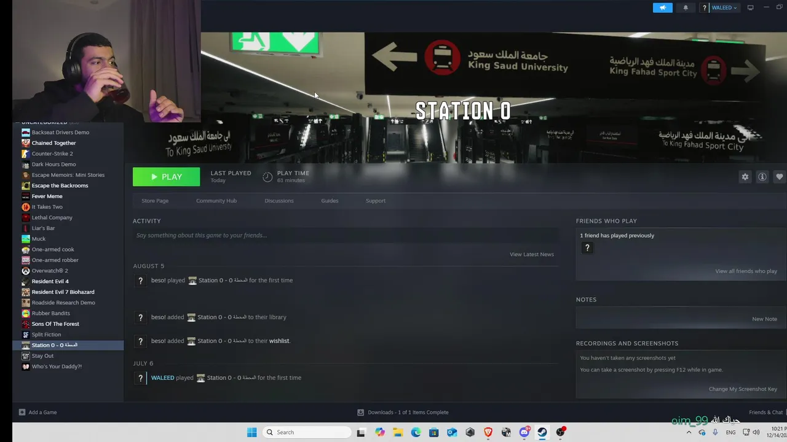Select It Takes Two in library
This screenshot has height=442, width=787.
coord(47,207)
